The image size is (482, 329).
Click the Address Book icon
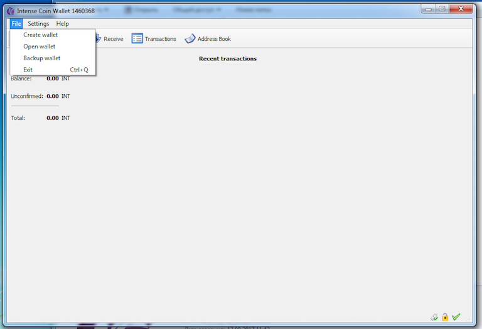coord(190,38)
